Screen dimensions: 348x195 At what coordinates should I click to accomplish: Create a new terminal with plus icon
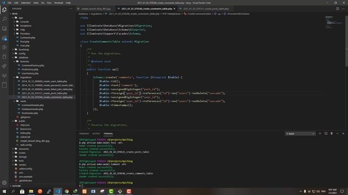320,134
